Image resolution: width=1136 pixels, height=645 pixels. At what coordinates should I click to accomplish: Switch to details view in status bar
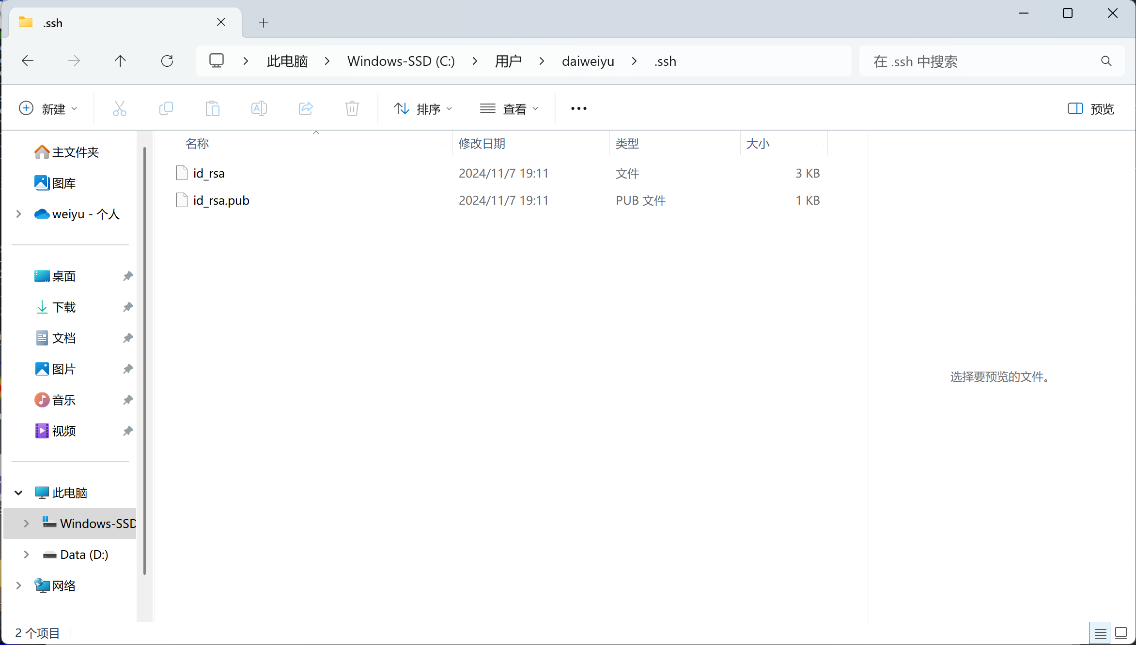tap(1100, 632)
